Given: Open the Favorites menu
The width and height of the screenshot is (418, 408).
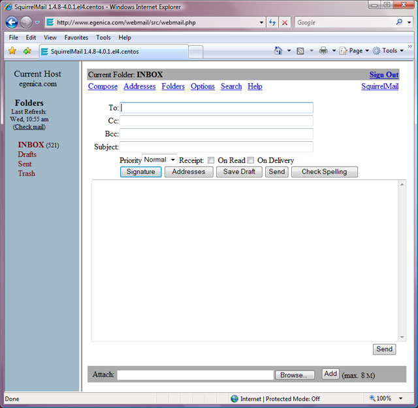Looking at the screenshot, I should click(76, 37).
